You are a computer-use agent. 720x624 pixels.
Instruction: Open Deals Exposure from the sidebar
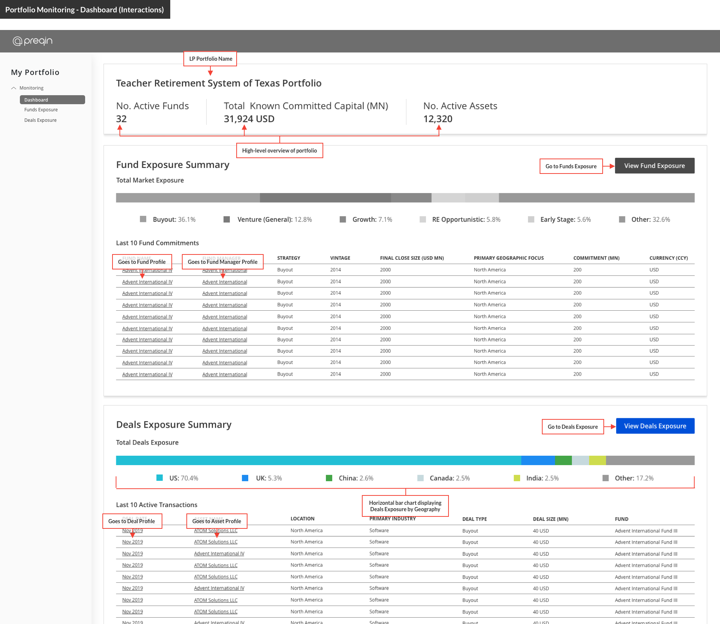40,120
